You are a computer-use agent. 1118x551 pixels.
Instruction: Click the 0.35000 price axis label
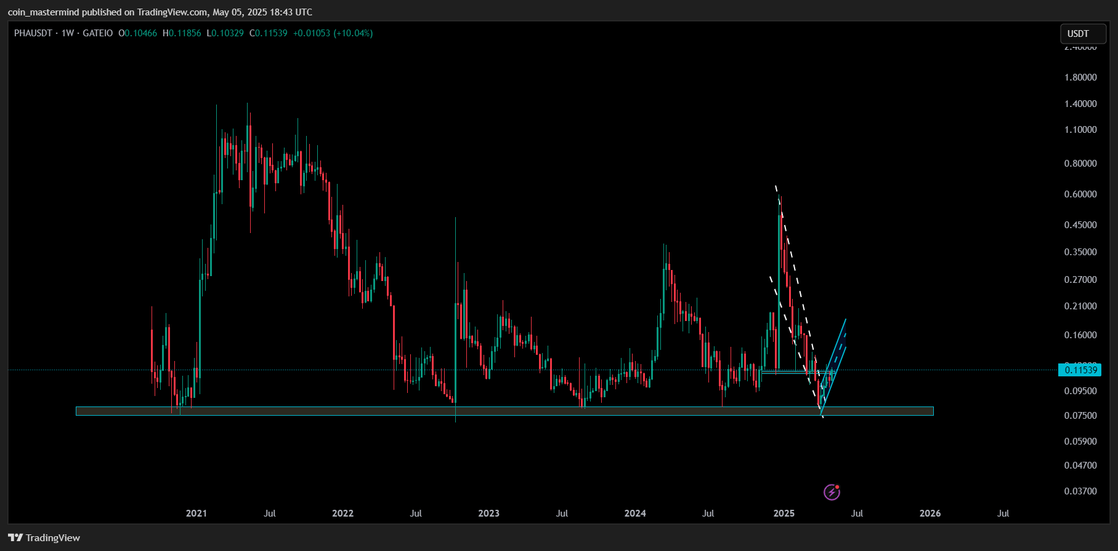tap(1080, 252)
